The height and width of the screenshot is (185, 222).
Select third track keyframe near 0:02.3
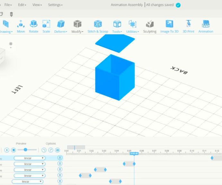(x=95, y=170)
